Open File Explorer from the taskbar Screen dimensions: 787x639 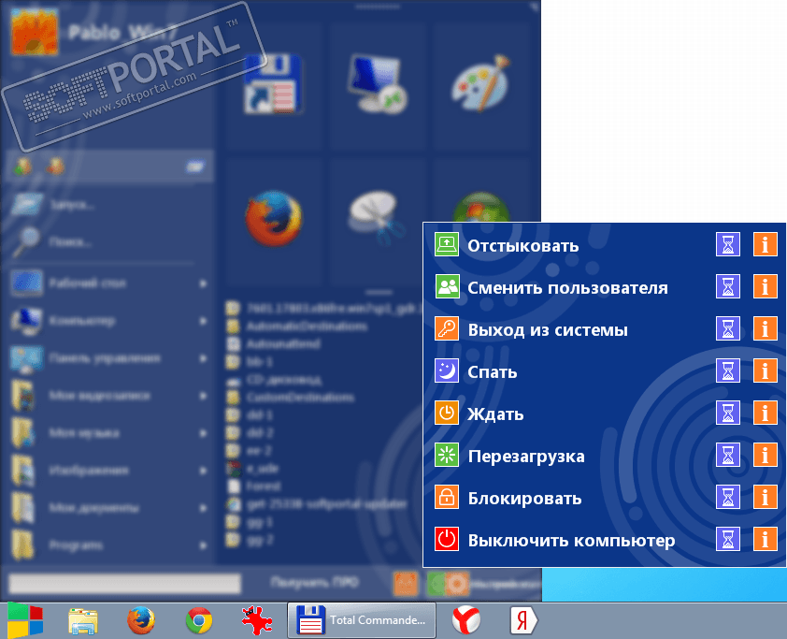pos(83,621)
